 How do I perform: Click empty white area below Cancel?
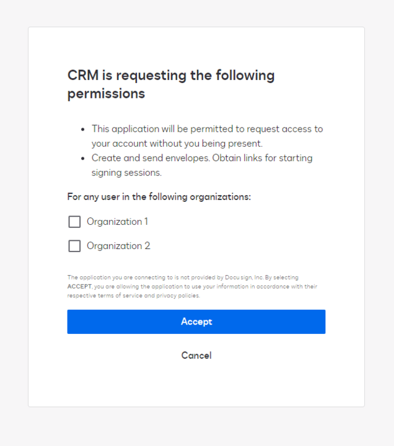click(196, 387)
